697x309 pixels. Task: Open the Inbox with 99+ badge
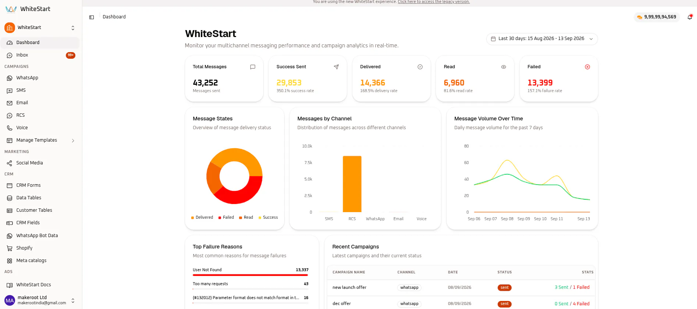40,55
